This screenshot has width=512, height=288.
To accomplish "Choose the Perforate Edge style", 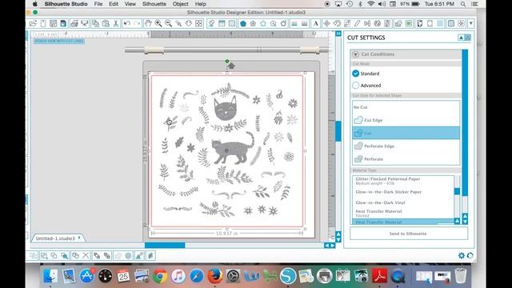I will (406, 146).
